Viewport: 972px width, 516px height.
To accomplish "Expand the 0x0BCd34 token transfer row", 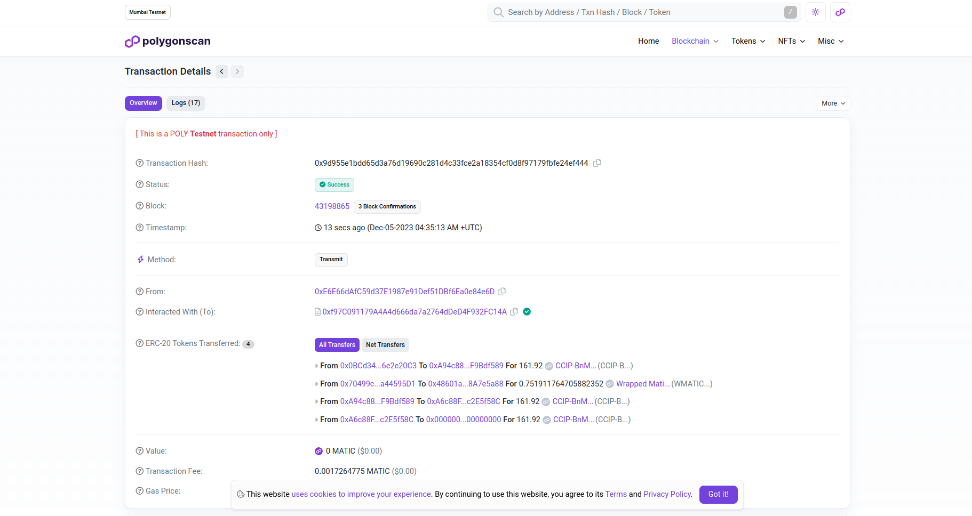I will coord(317,366).
